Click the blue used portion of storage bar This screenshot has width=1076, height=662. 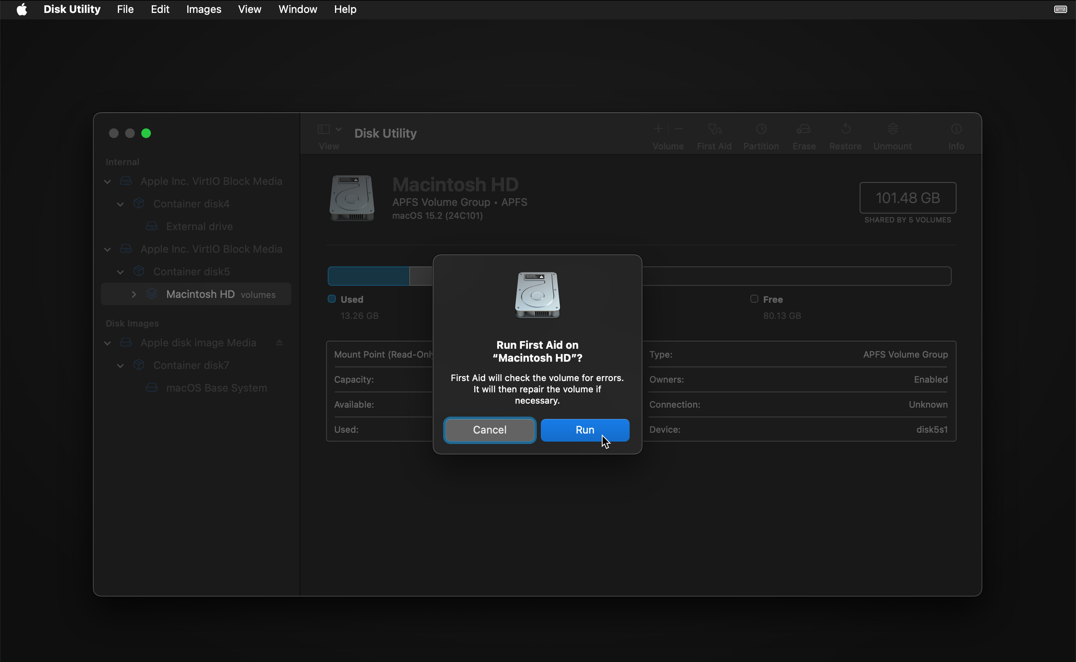(368, 276)
